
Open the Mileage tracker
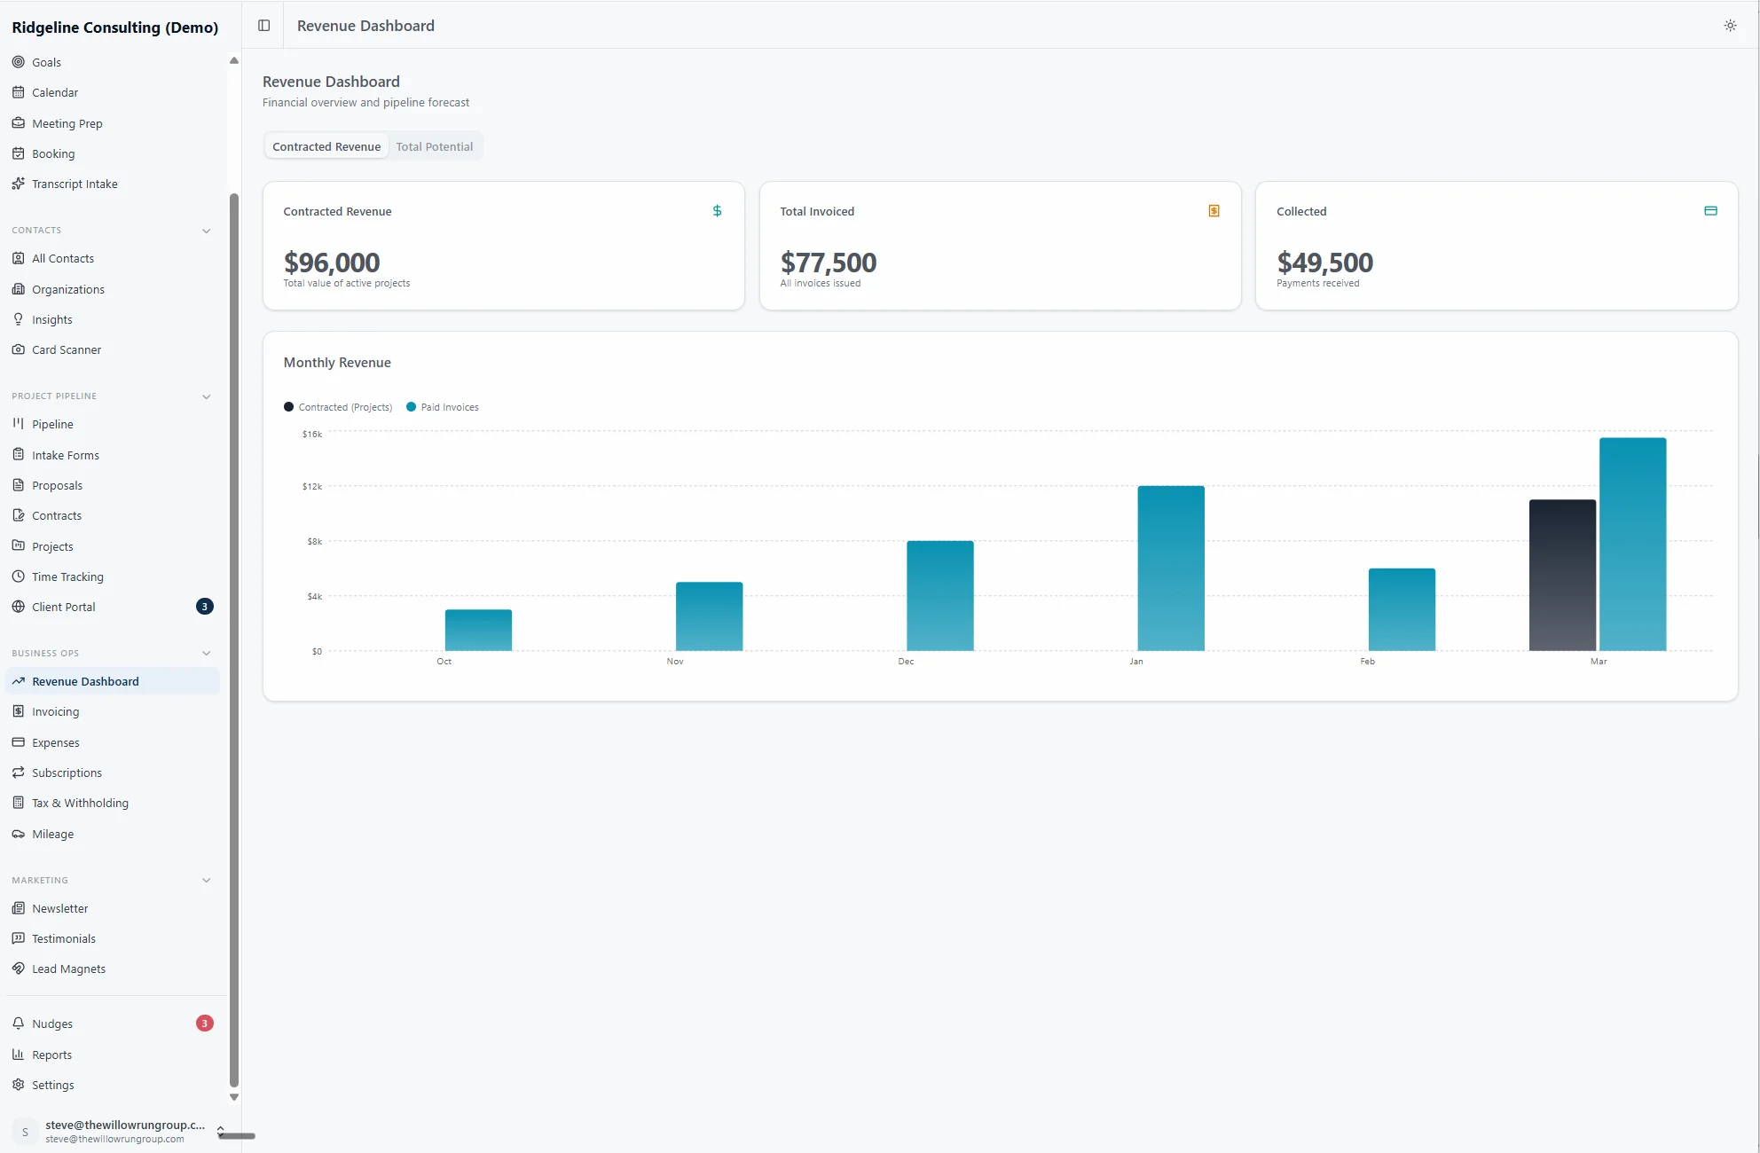tap(51, 834)
